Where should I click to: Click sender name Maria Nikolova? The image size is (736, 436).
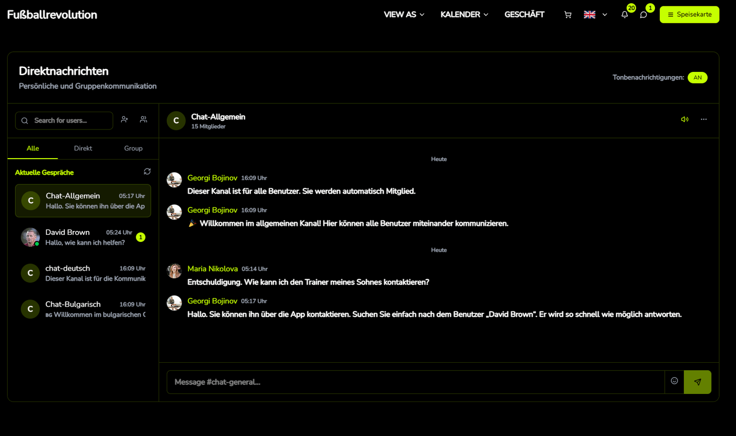pyautogui.click(x=212, y=269)
